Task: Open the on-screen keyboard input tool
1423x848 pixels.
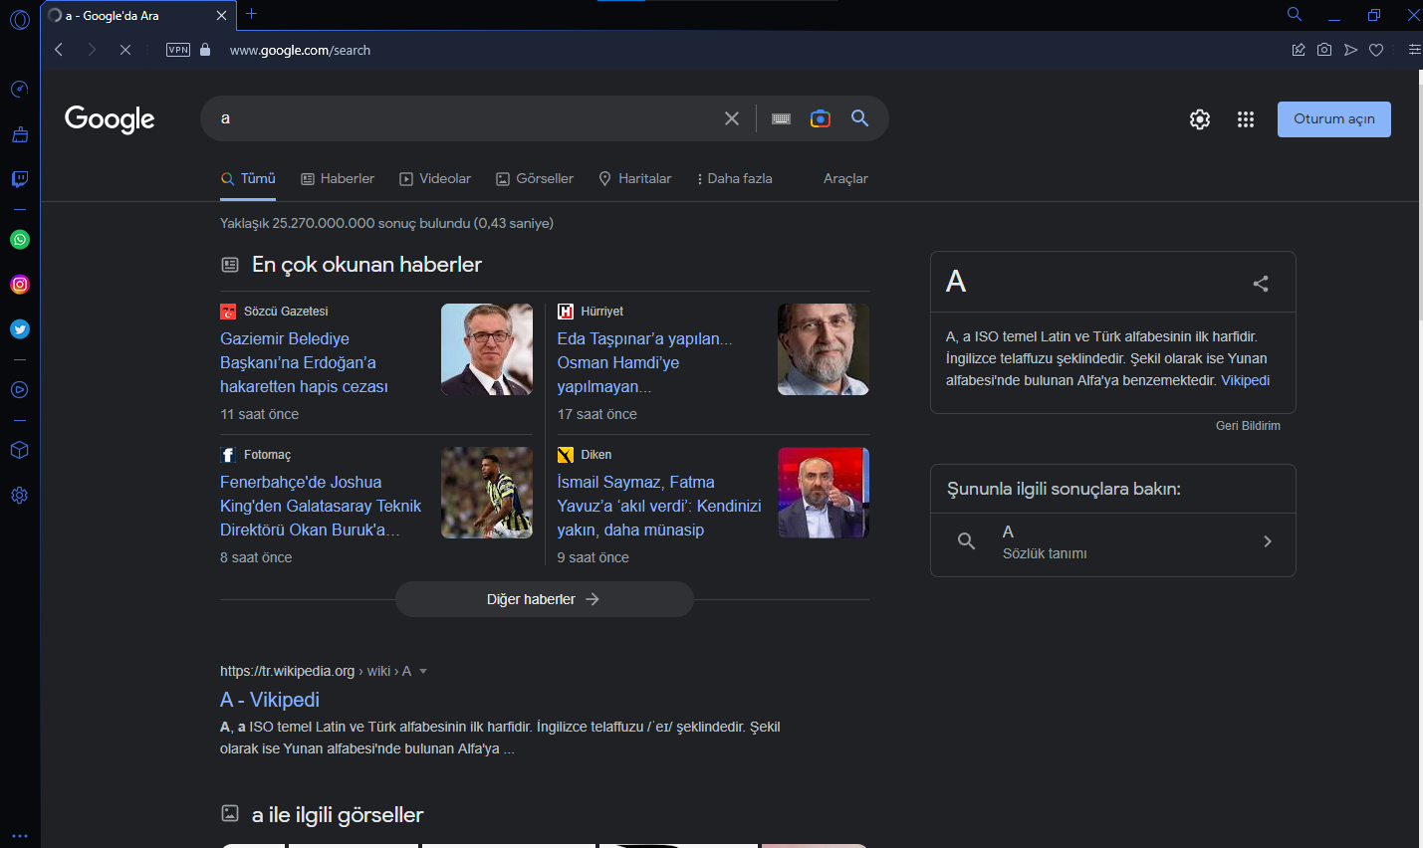Action: [x=782, y=118]
